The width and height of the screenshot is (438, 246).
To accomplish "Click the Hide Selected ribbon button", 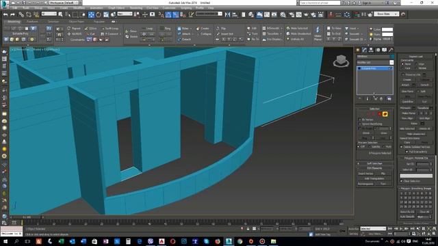I will coord(297,28).
